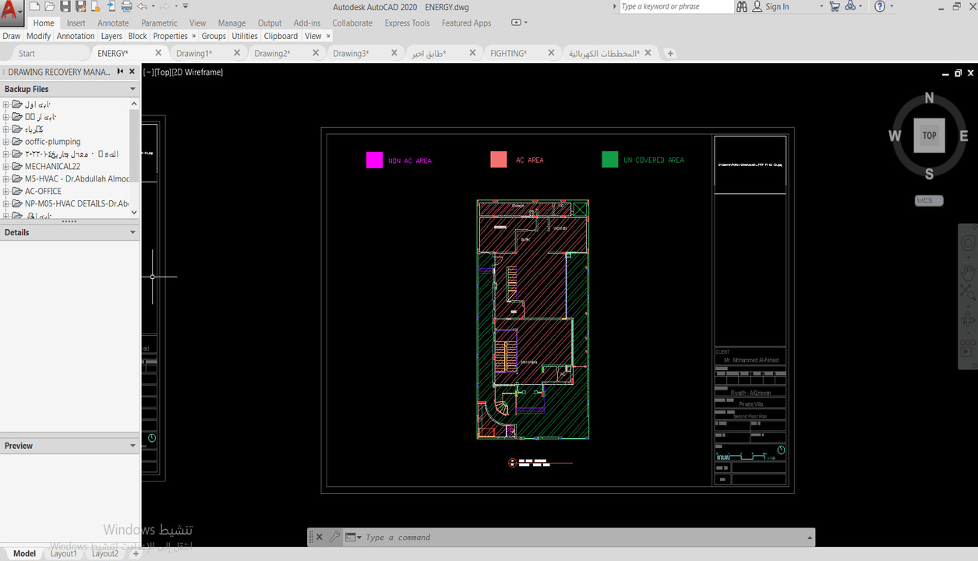978x561 pixels.
Task: Switch to the FIGHTING* drawing tab
Action: [x=508, y=54]
